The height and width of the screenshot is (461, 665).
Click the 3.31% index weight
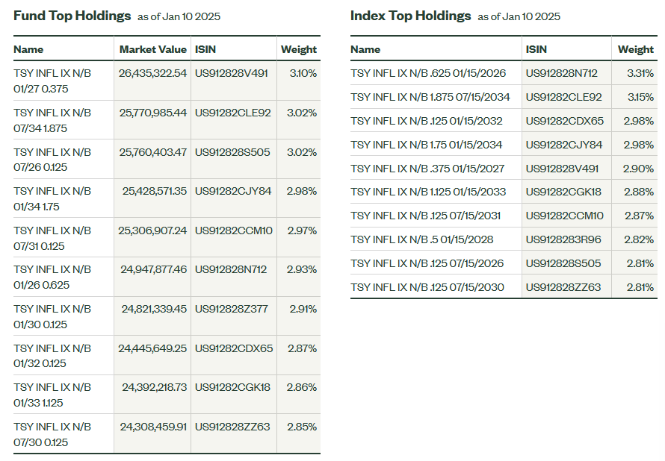tap(640, 73)
